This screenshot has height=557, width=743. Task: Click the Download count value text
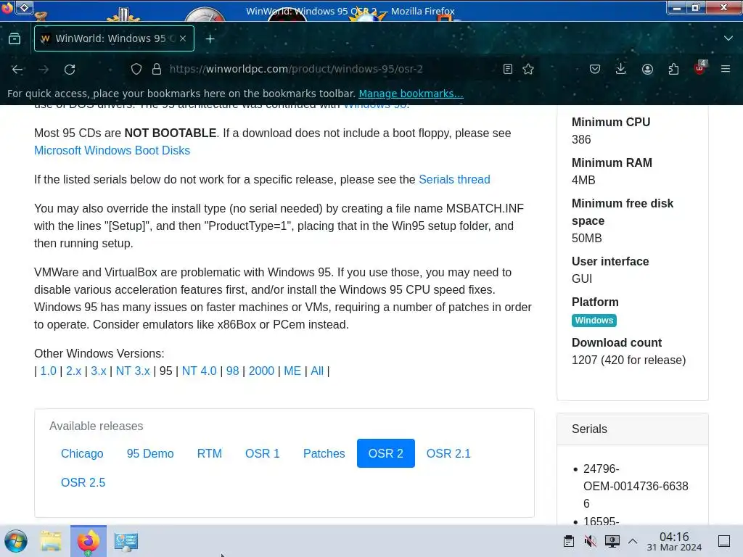[628, 360]
